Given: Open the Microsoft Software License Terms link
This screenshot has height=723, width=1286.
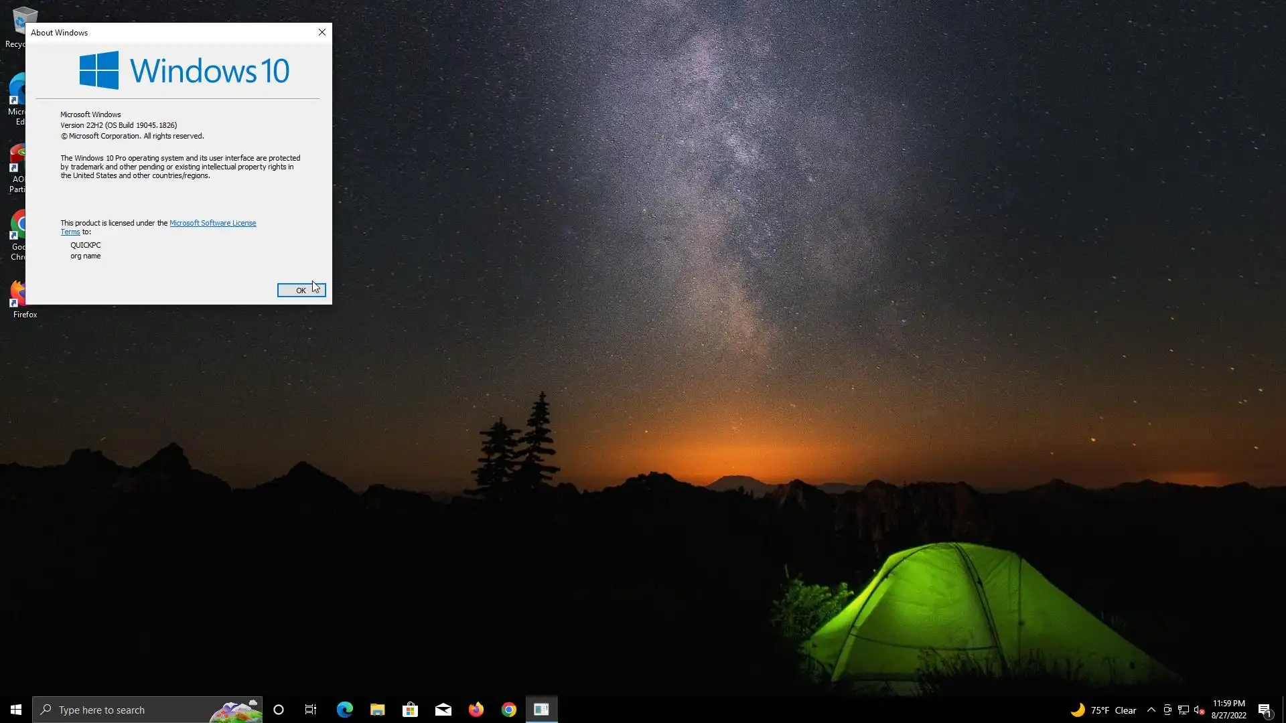Looking at the screenshot, I should click(212, 223).
